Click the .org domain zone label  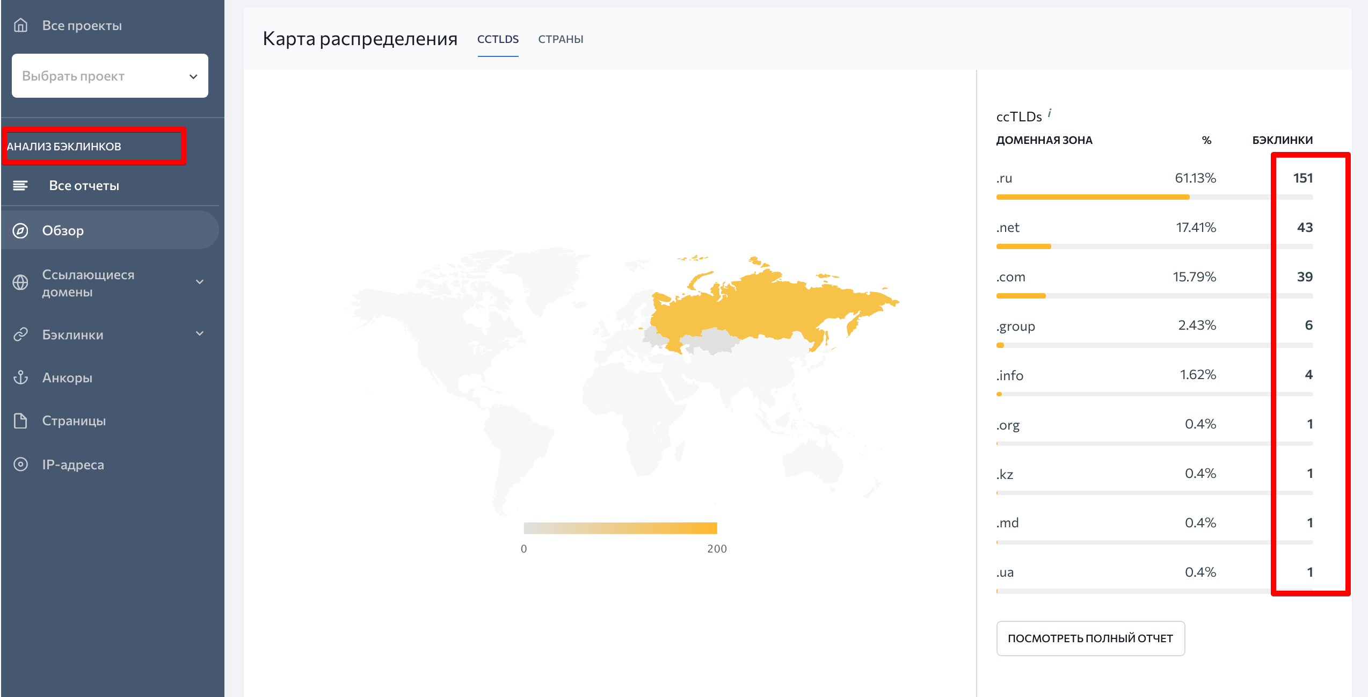tap(1008, 425)
